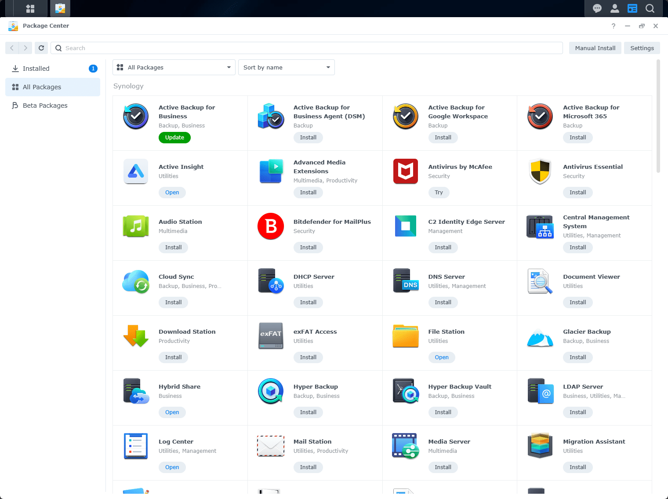Click the Migration Assistant package icon
This screenshot has height=499, width=668.
pos(540,446)
